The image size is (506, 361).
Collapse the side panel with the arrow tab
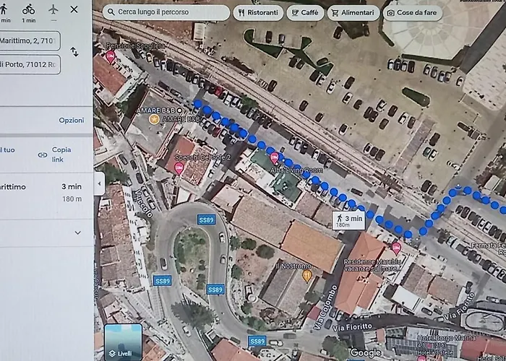coord(100,183)
